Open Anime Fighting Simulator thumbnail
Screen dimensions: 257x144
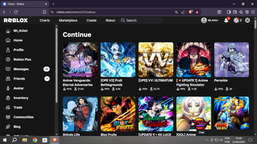[x=194, y=60]
